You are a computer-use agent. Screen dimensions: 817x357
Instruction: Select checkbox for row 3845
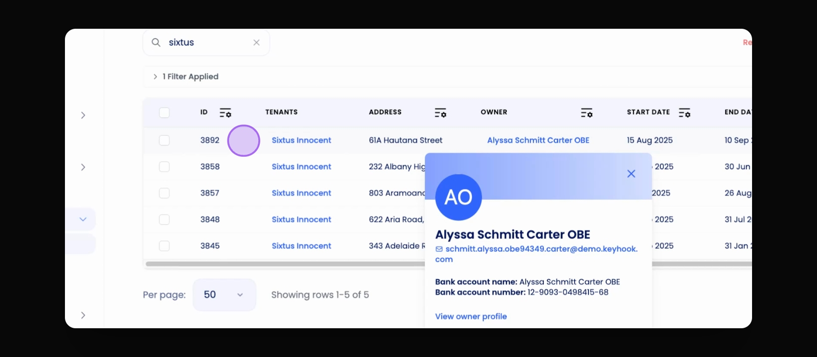click(164, 245)
